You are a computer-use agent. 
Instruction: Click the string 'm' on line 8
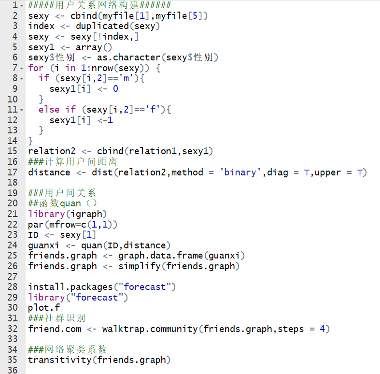pyautogui.click(x=126, y=78)
